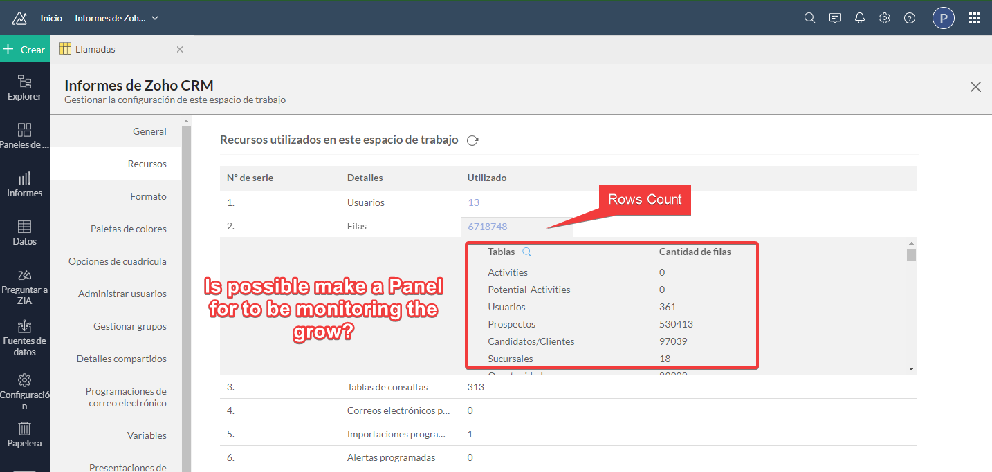The width and height of the screenshot is (992, 472).
Task: Open the notifications bell
Action: pyautogui.click(x=860, y=18)
